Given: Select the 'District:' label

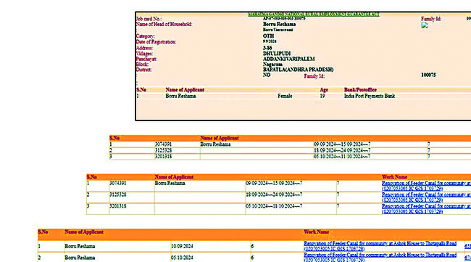Looking at the screenshot, I should click(143, 70).
